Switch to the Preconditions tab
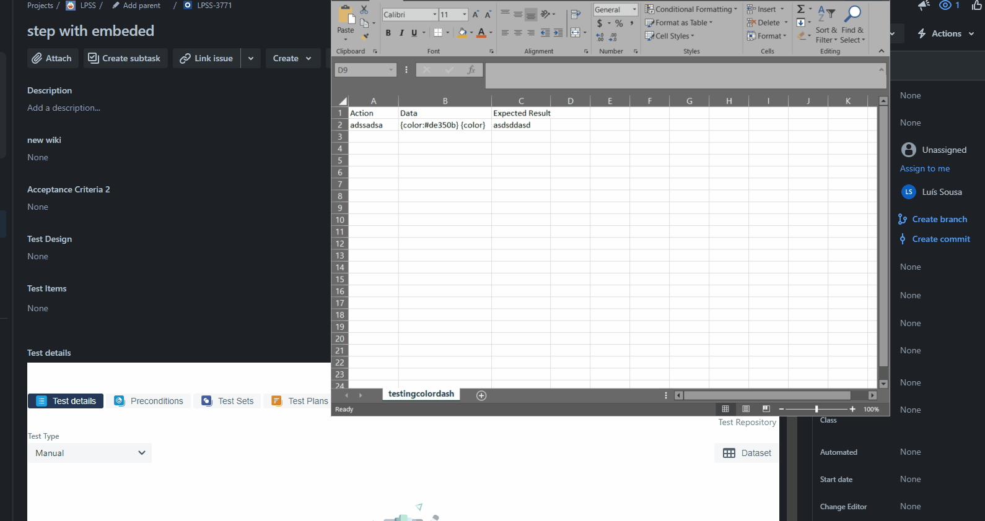The width and height of the screenshot is (985, 521). tap(149, 401)
